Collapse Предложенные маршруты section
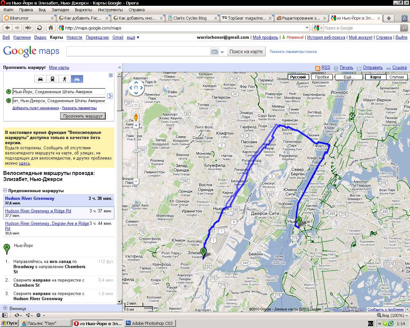410x328 pixels. point(5,191)
